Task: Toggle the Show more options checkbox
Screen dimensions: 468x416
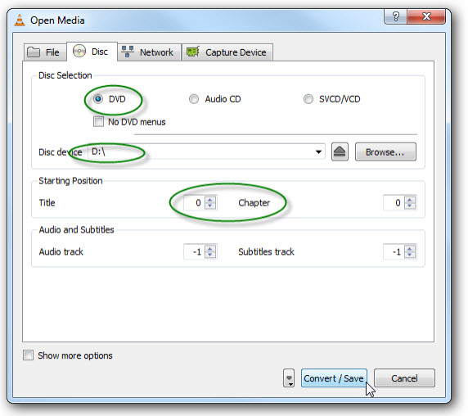Action: [x=29, y=355]
